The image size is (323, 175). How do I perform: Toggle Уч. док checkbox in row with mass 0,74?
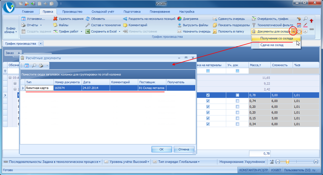tap(237, 101)
